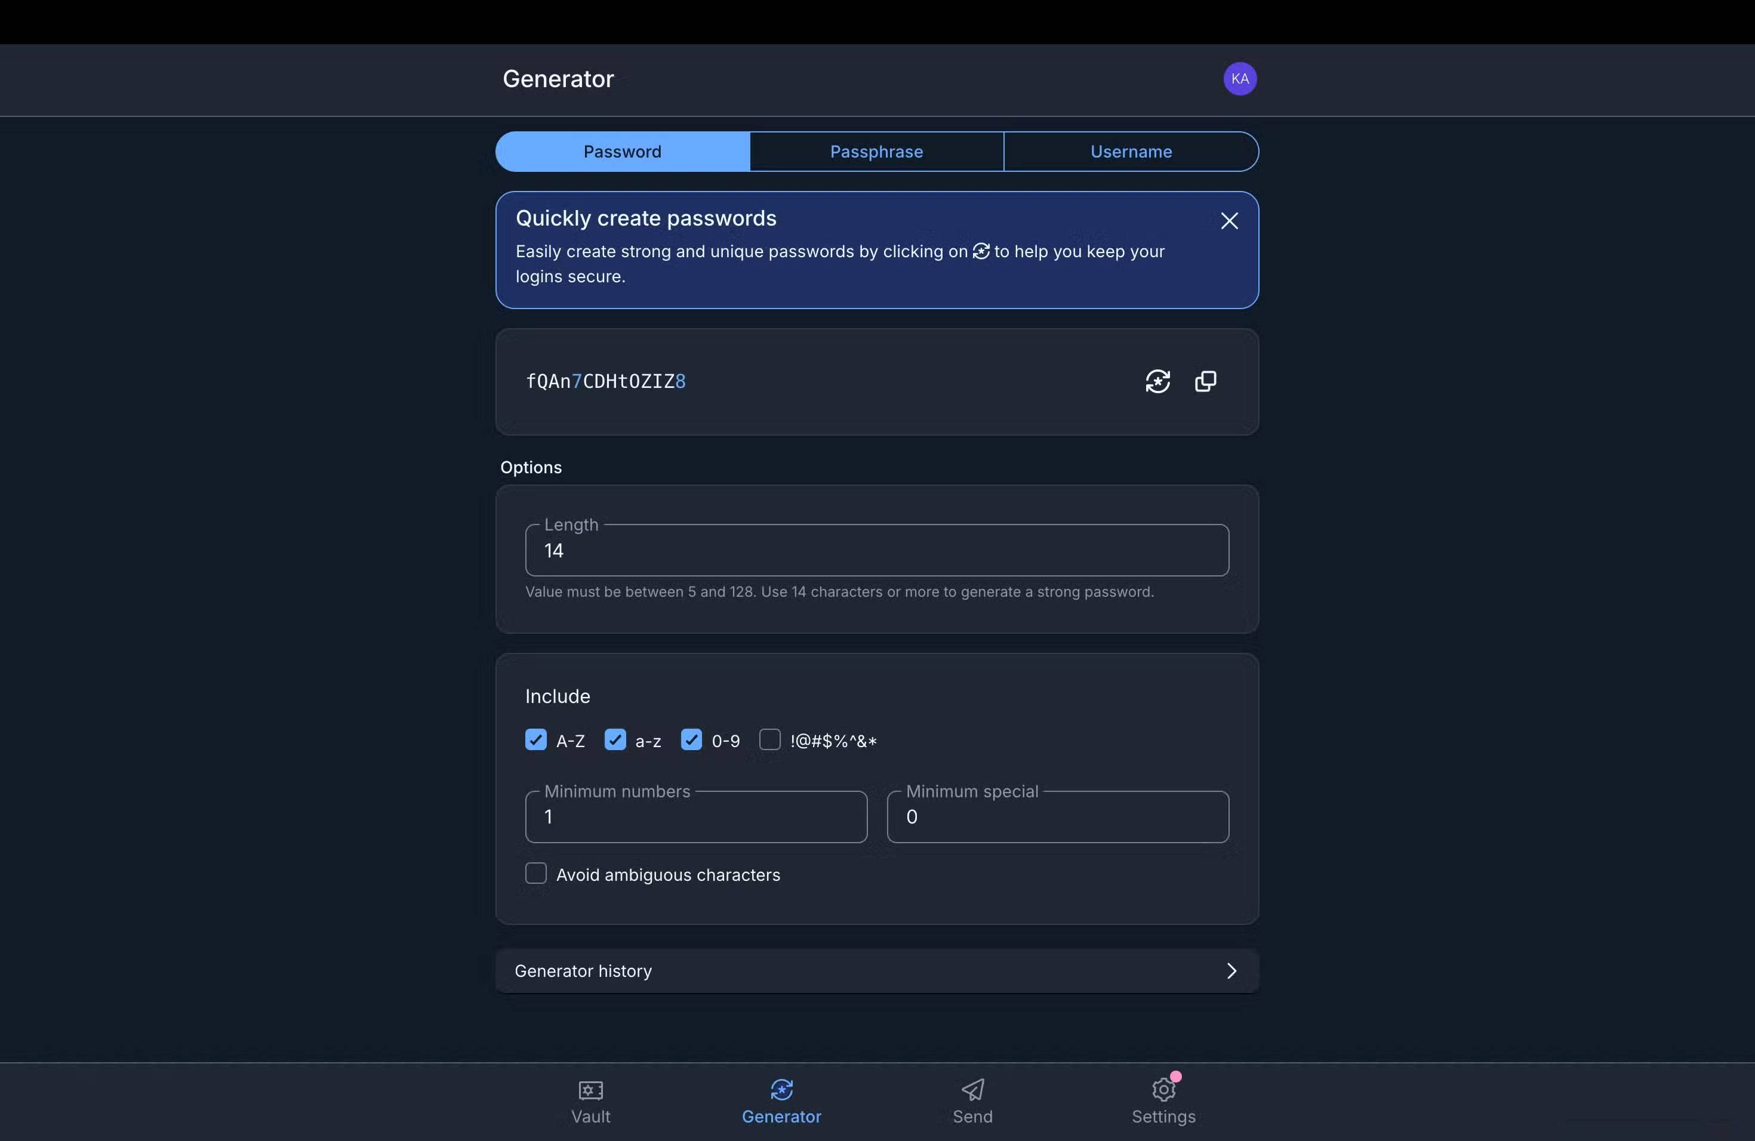Disable the 0-9 numbers checkbox

(x=691, y=740)
